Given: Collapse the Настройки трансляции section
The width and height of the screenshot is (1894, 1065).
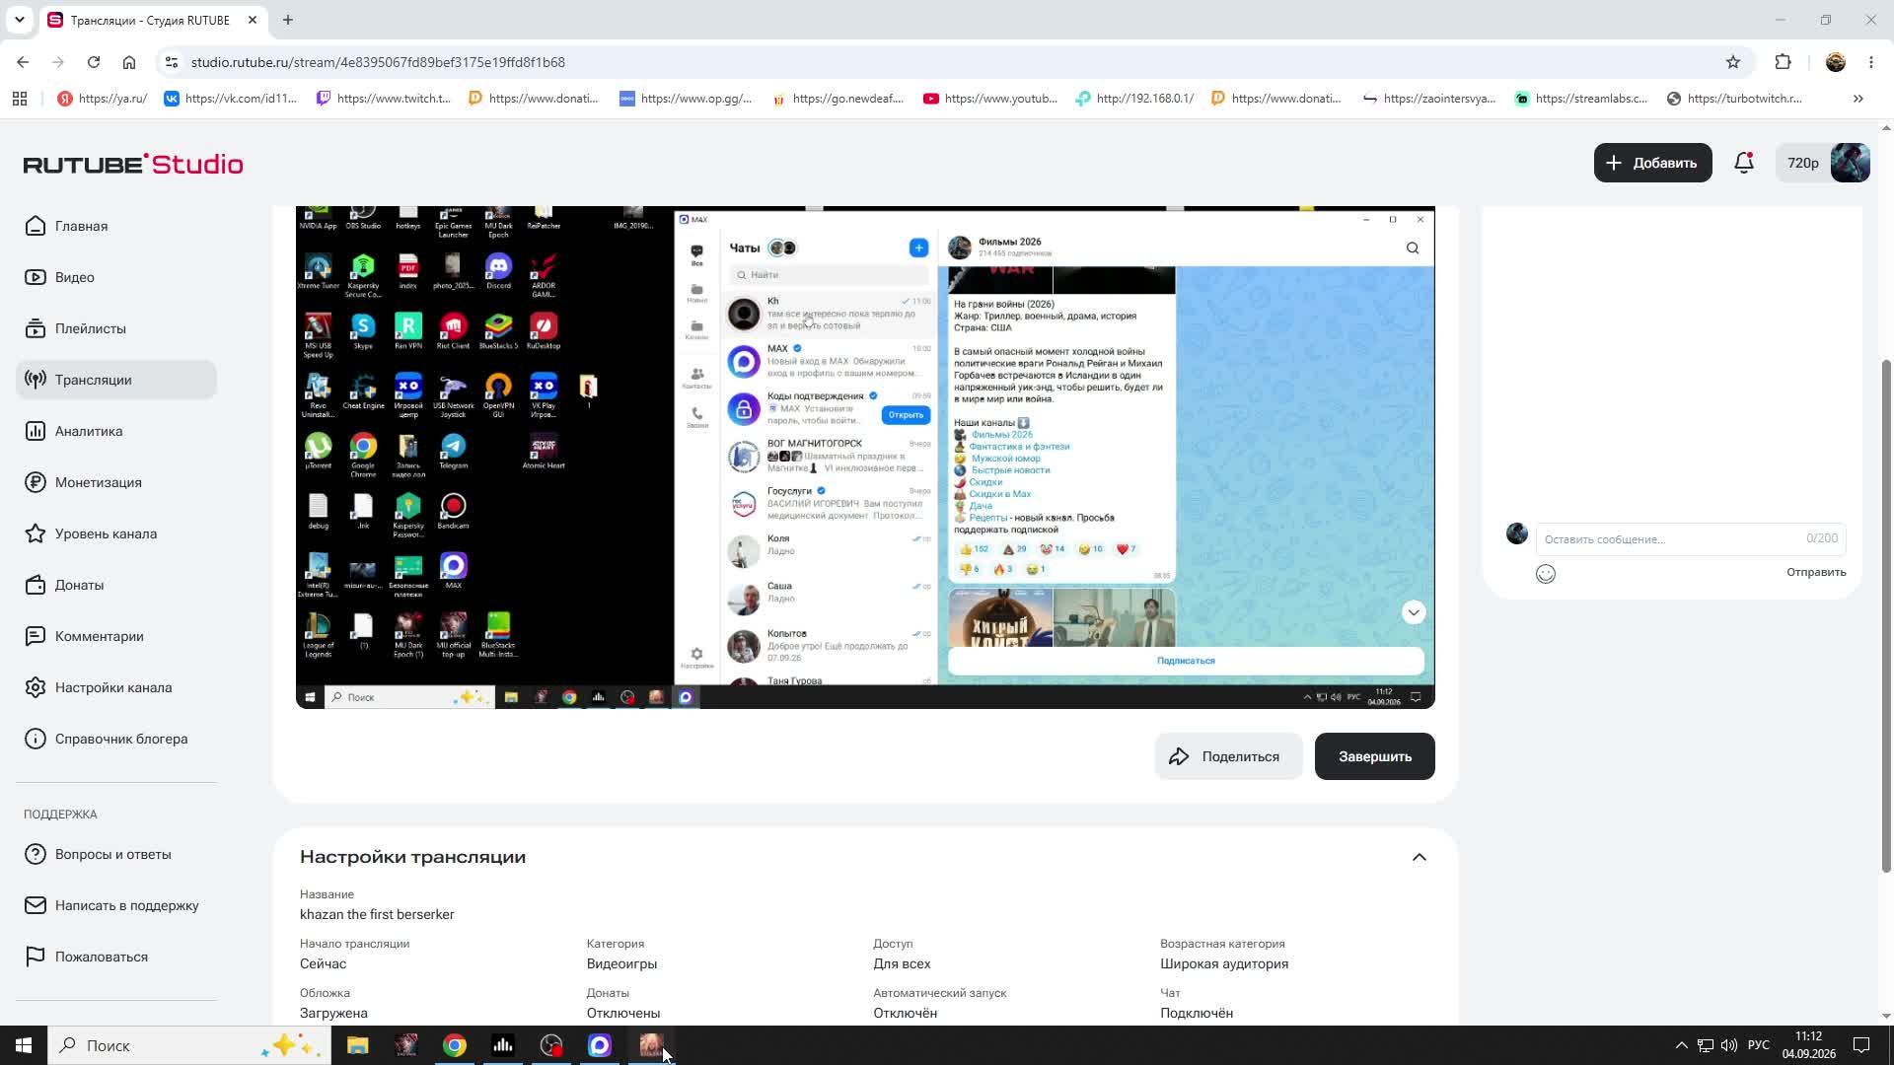Looking at the screenshot, I should click(x=1419, y=857).
